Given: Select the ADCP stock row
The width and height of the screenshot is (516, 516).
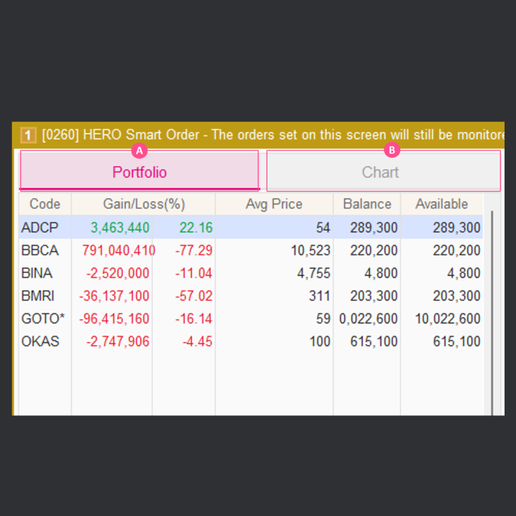Looking at the screenshot, I should (40, 228).
